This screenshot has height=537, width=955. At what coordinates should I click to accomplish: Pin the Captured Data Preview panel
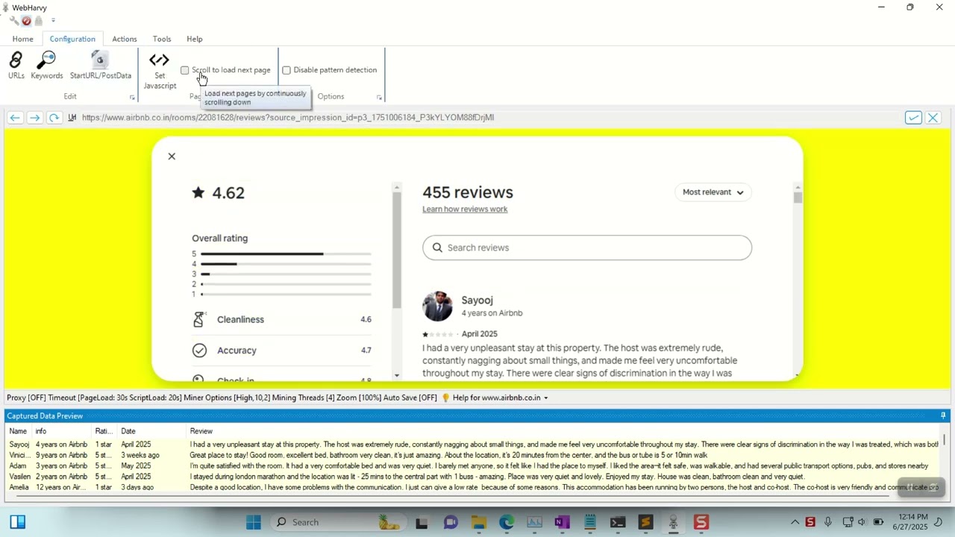[943, 415]
